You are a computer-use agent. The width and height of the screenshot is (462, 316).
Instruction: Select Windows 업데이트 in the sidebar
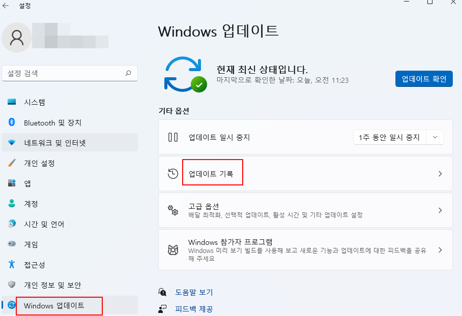(70, 305)
